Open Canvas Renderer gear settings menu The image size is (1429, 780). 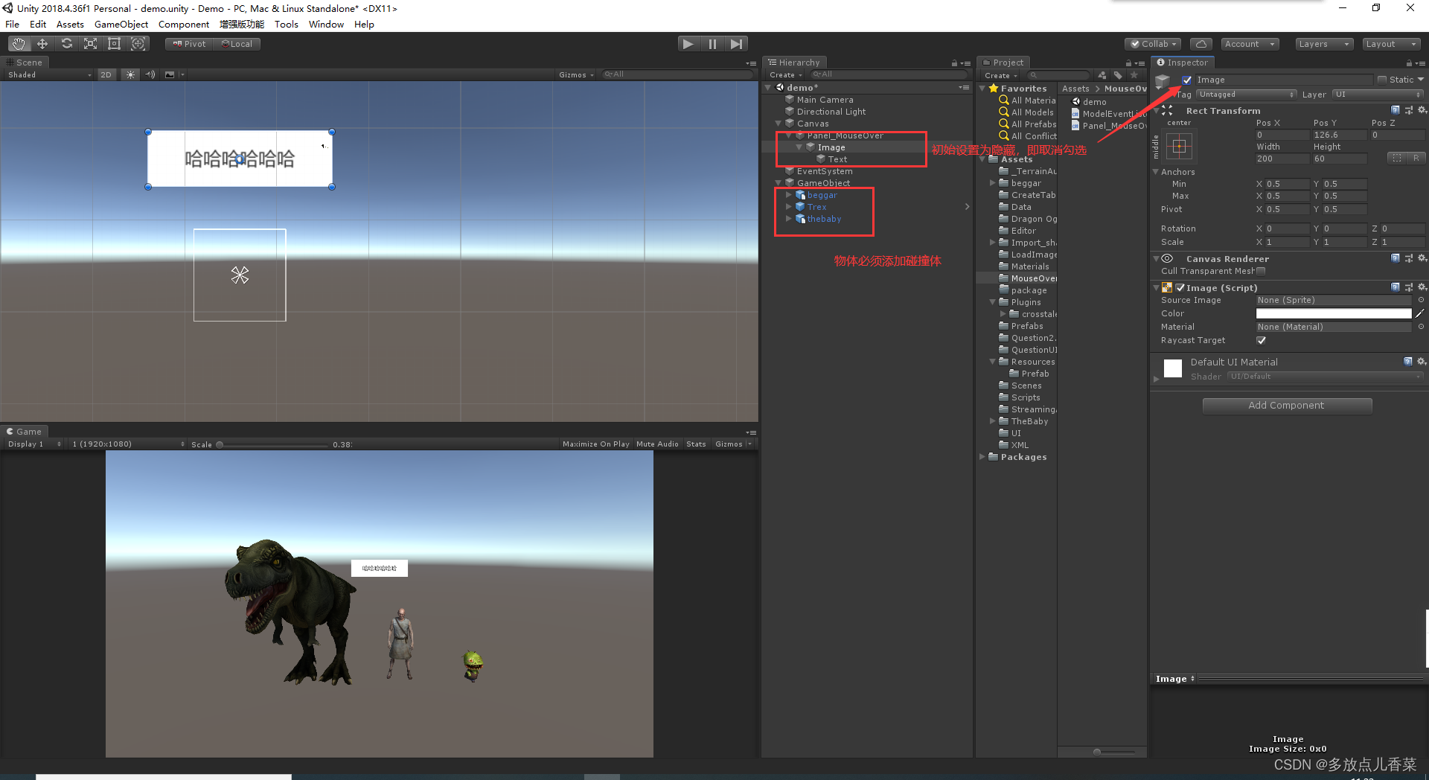click(x=1422, y=258)
